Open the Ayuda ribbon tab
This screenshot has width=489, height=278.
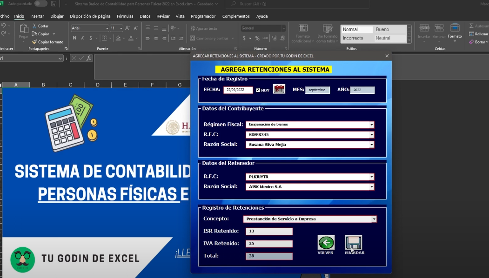(262, 16)
